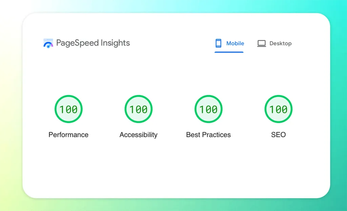Toggle report view to Mobile mode
347x211 pixels.
(x=229, y=43)
